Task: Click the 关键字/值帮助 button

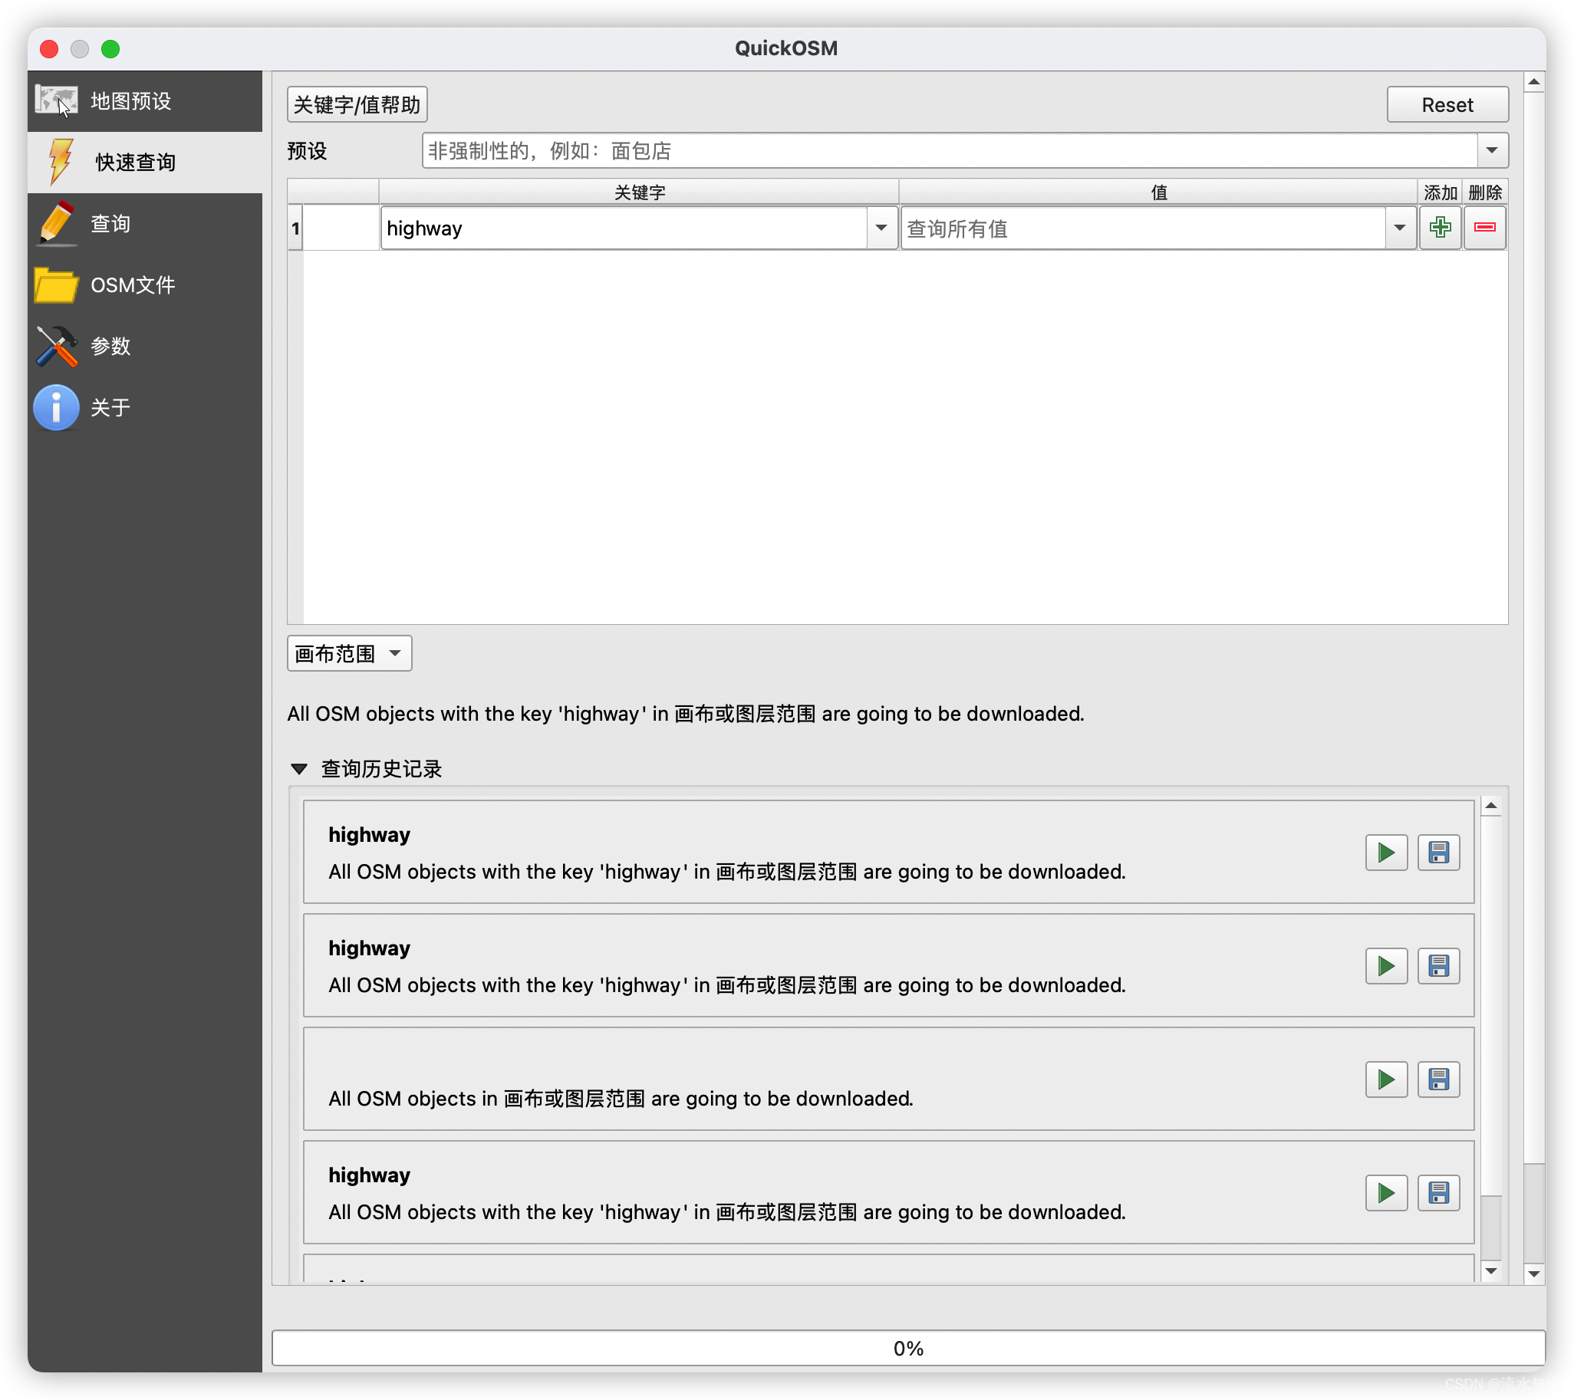Action: (x=357, y=105)
